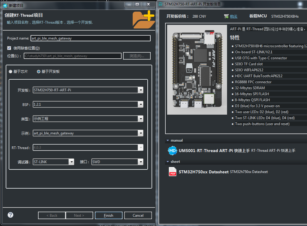The width and height of the screenshot is (307, 226).
Task: Click the round icon in board info title bar
Action: (300, 4)
